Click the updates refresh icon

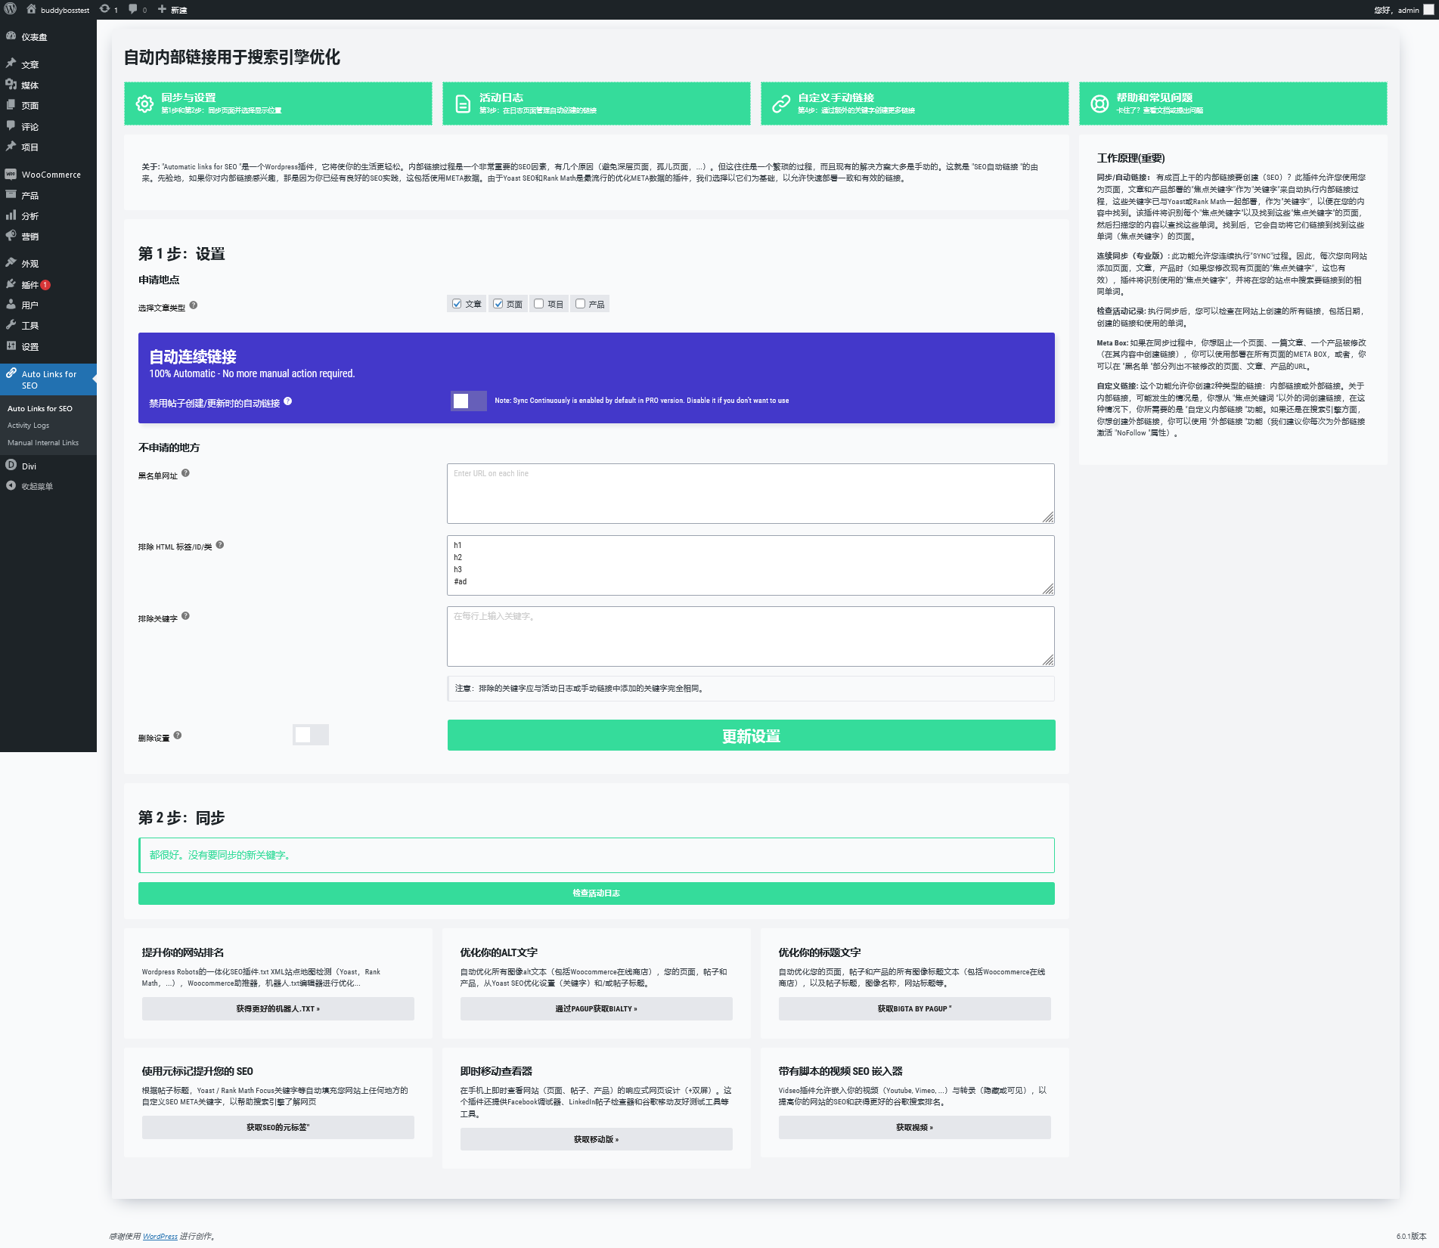tap(104, 9)
